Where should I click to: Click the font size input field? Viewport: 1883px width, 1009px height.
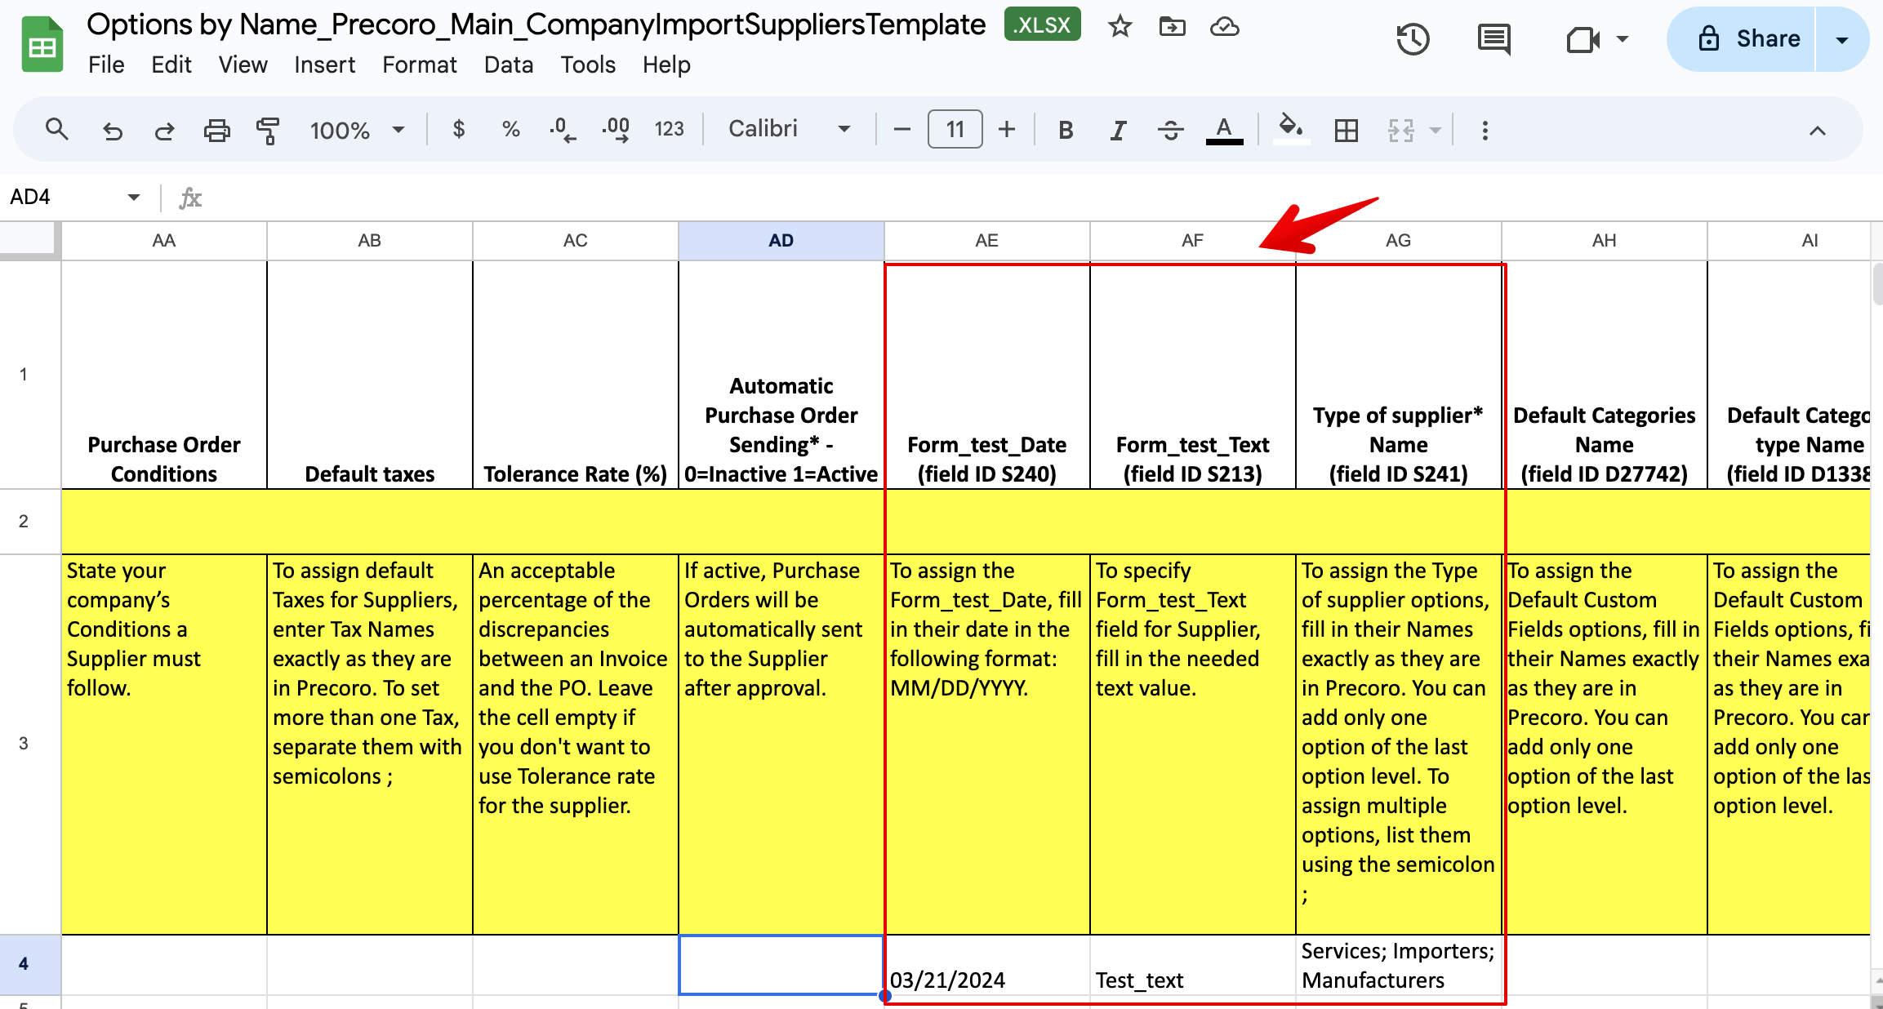(x=955, y=129)
